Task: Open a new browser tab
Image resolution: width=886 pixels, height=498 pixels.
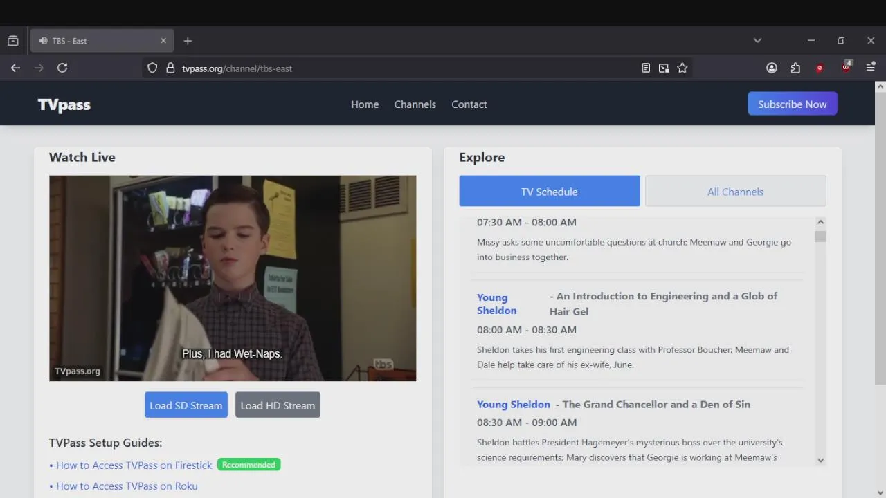Action: [188, 41]
